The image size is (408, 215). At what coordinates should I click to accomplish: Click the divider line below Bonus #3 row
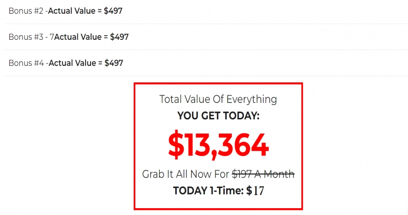pyautogui.click(x=206, y=50)
